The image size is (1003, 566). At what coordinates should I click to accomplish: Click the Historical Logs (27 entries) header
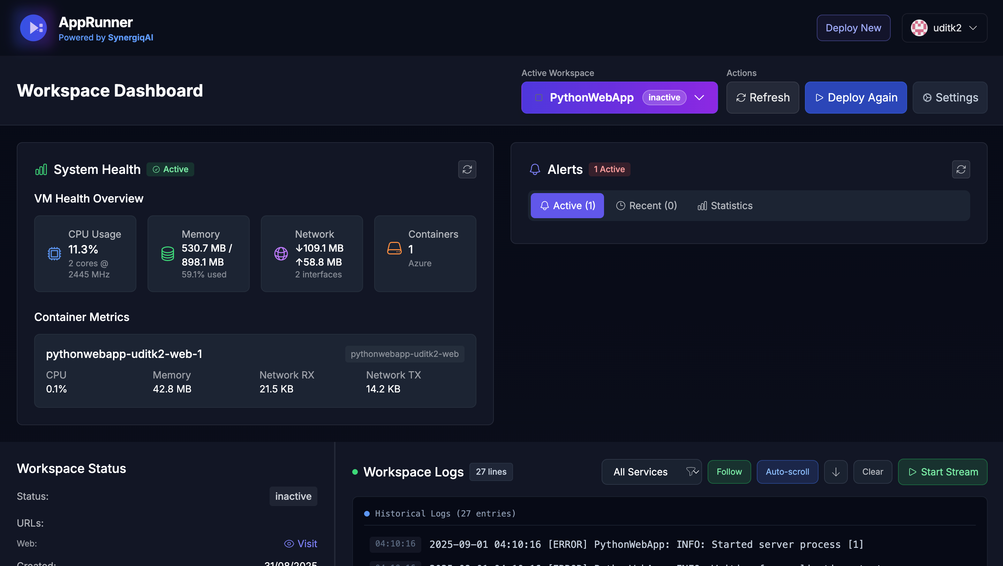(x=445, y=513)
